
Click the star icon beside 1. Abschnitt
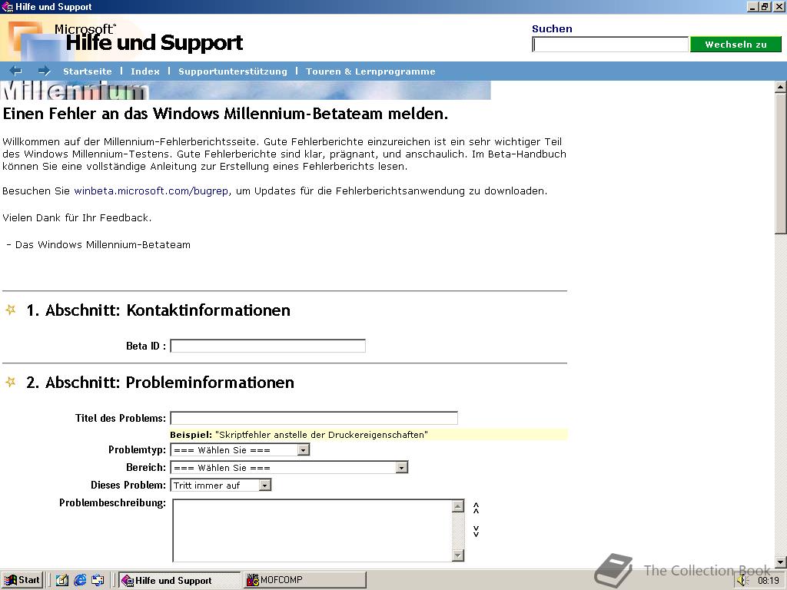(11, 310)
